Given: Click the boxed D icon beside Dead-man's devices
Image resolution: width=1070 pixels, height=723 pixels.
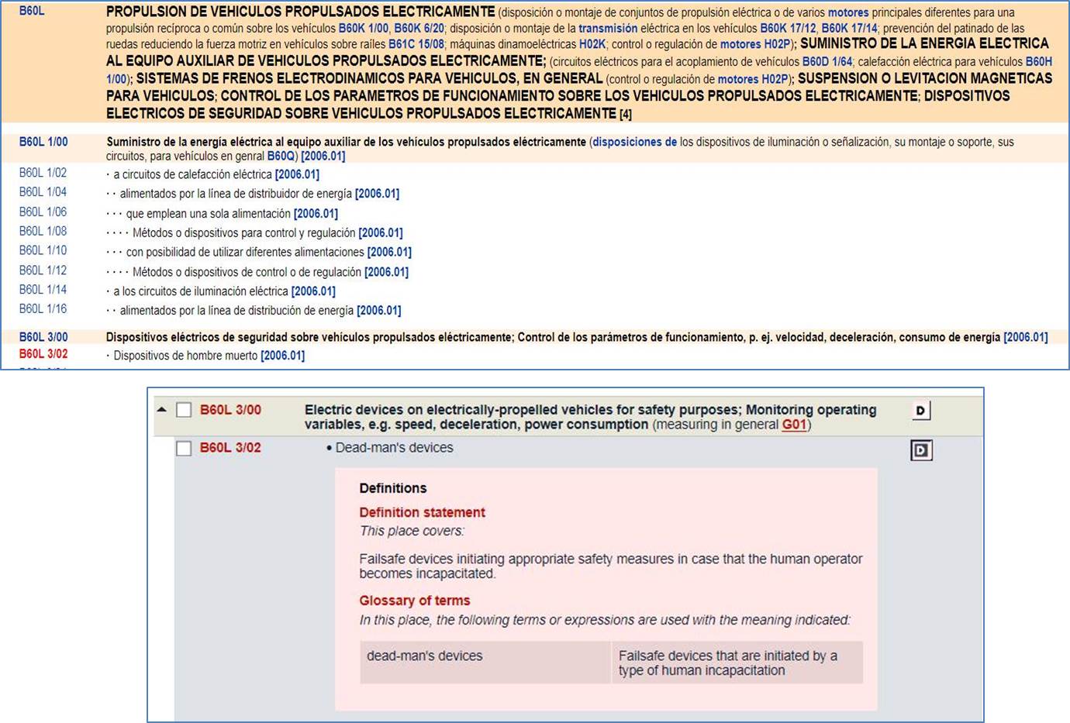Looking at the screenshot, I should pos(920,450).
